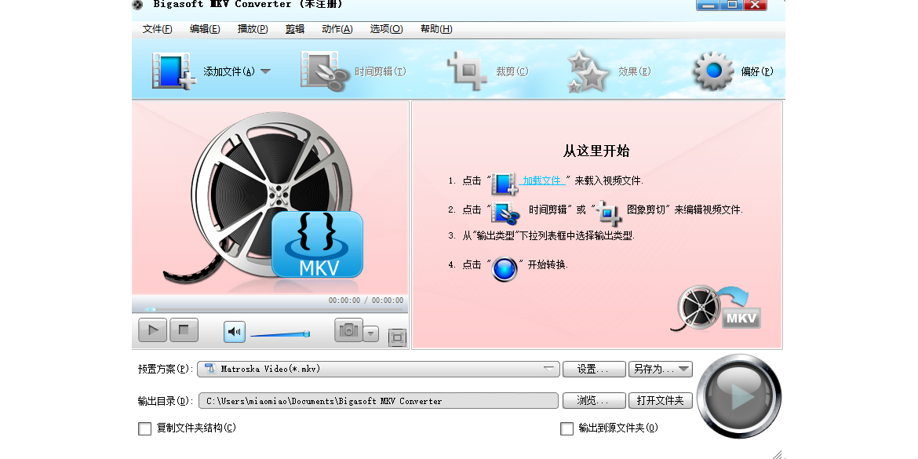Click the 浏览... button
The height and width of the screenshot is (459, 918).
coord(594,400)
